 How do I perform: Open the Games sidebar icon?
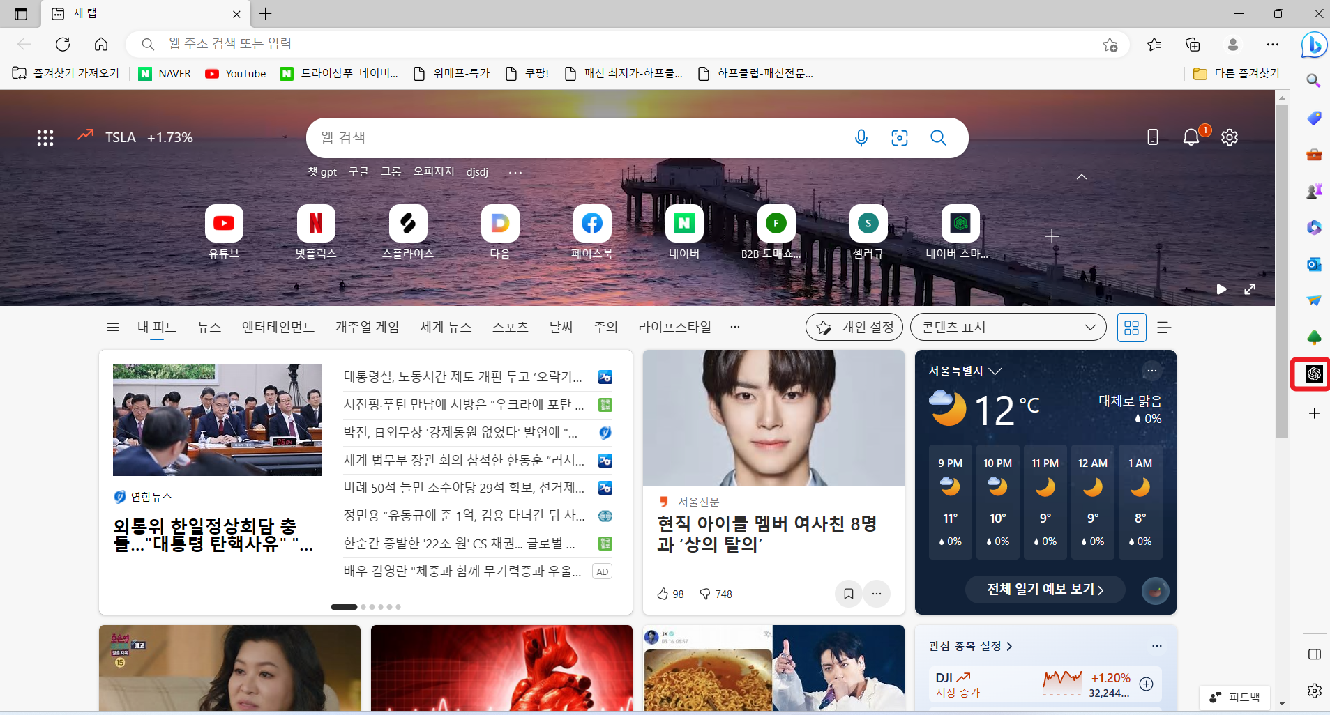[1314, 190]
